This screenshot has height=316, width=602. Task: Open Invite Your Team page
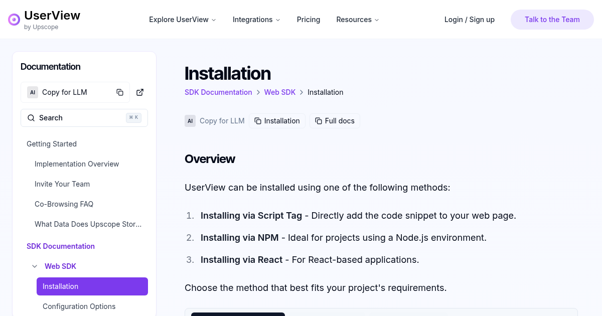tap(62, 184)
